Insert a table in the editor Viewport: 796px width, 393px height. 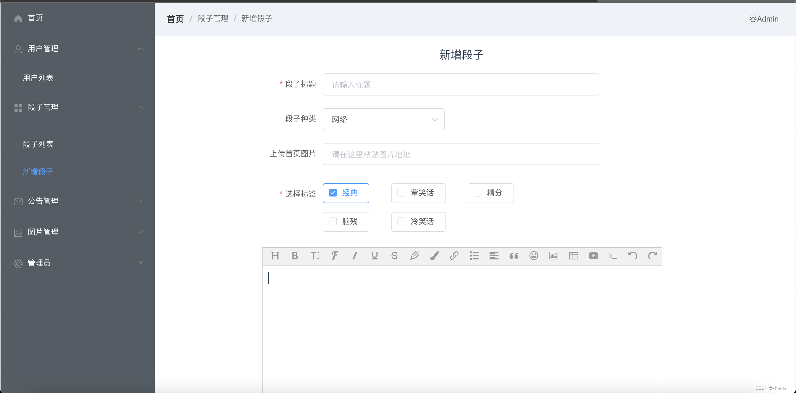pyautogui.click(x=573, y=256)
